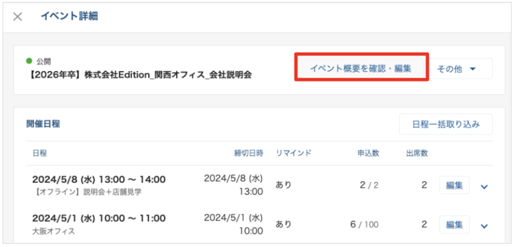515x247 pixels.
Task: Click the 日程 column header
Action: tap(40, 153)
